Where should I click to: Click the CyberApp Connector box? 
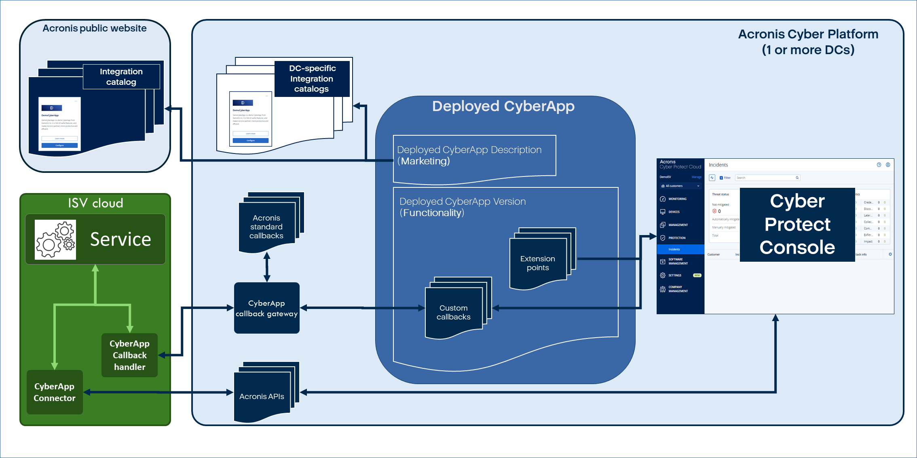[55, 392]
